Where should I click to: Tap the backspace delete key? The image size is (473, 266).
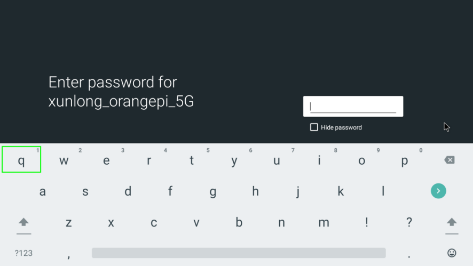coord(450,160)
